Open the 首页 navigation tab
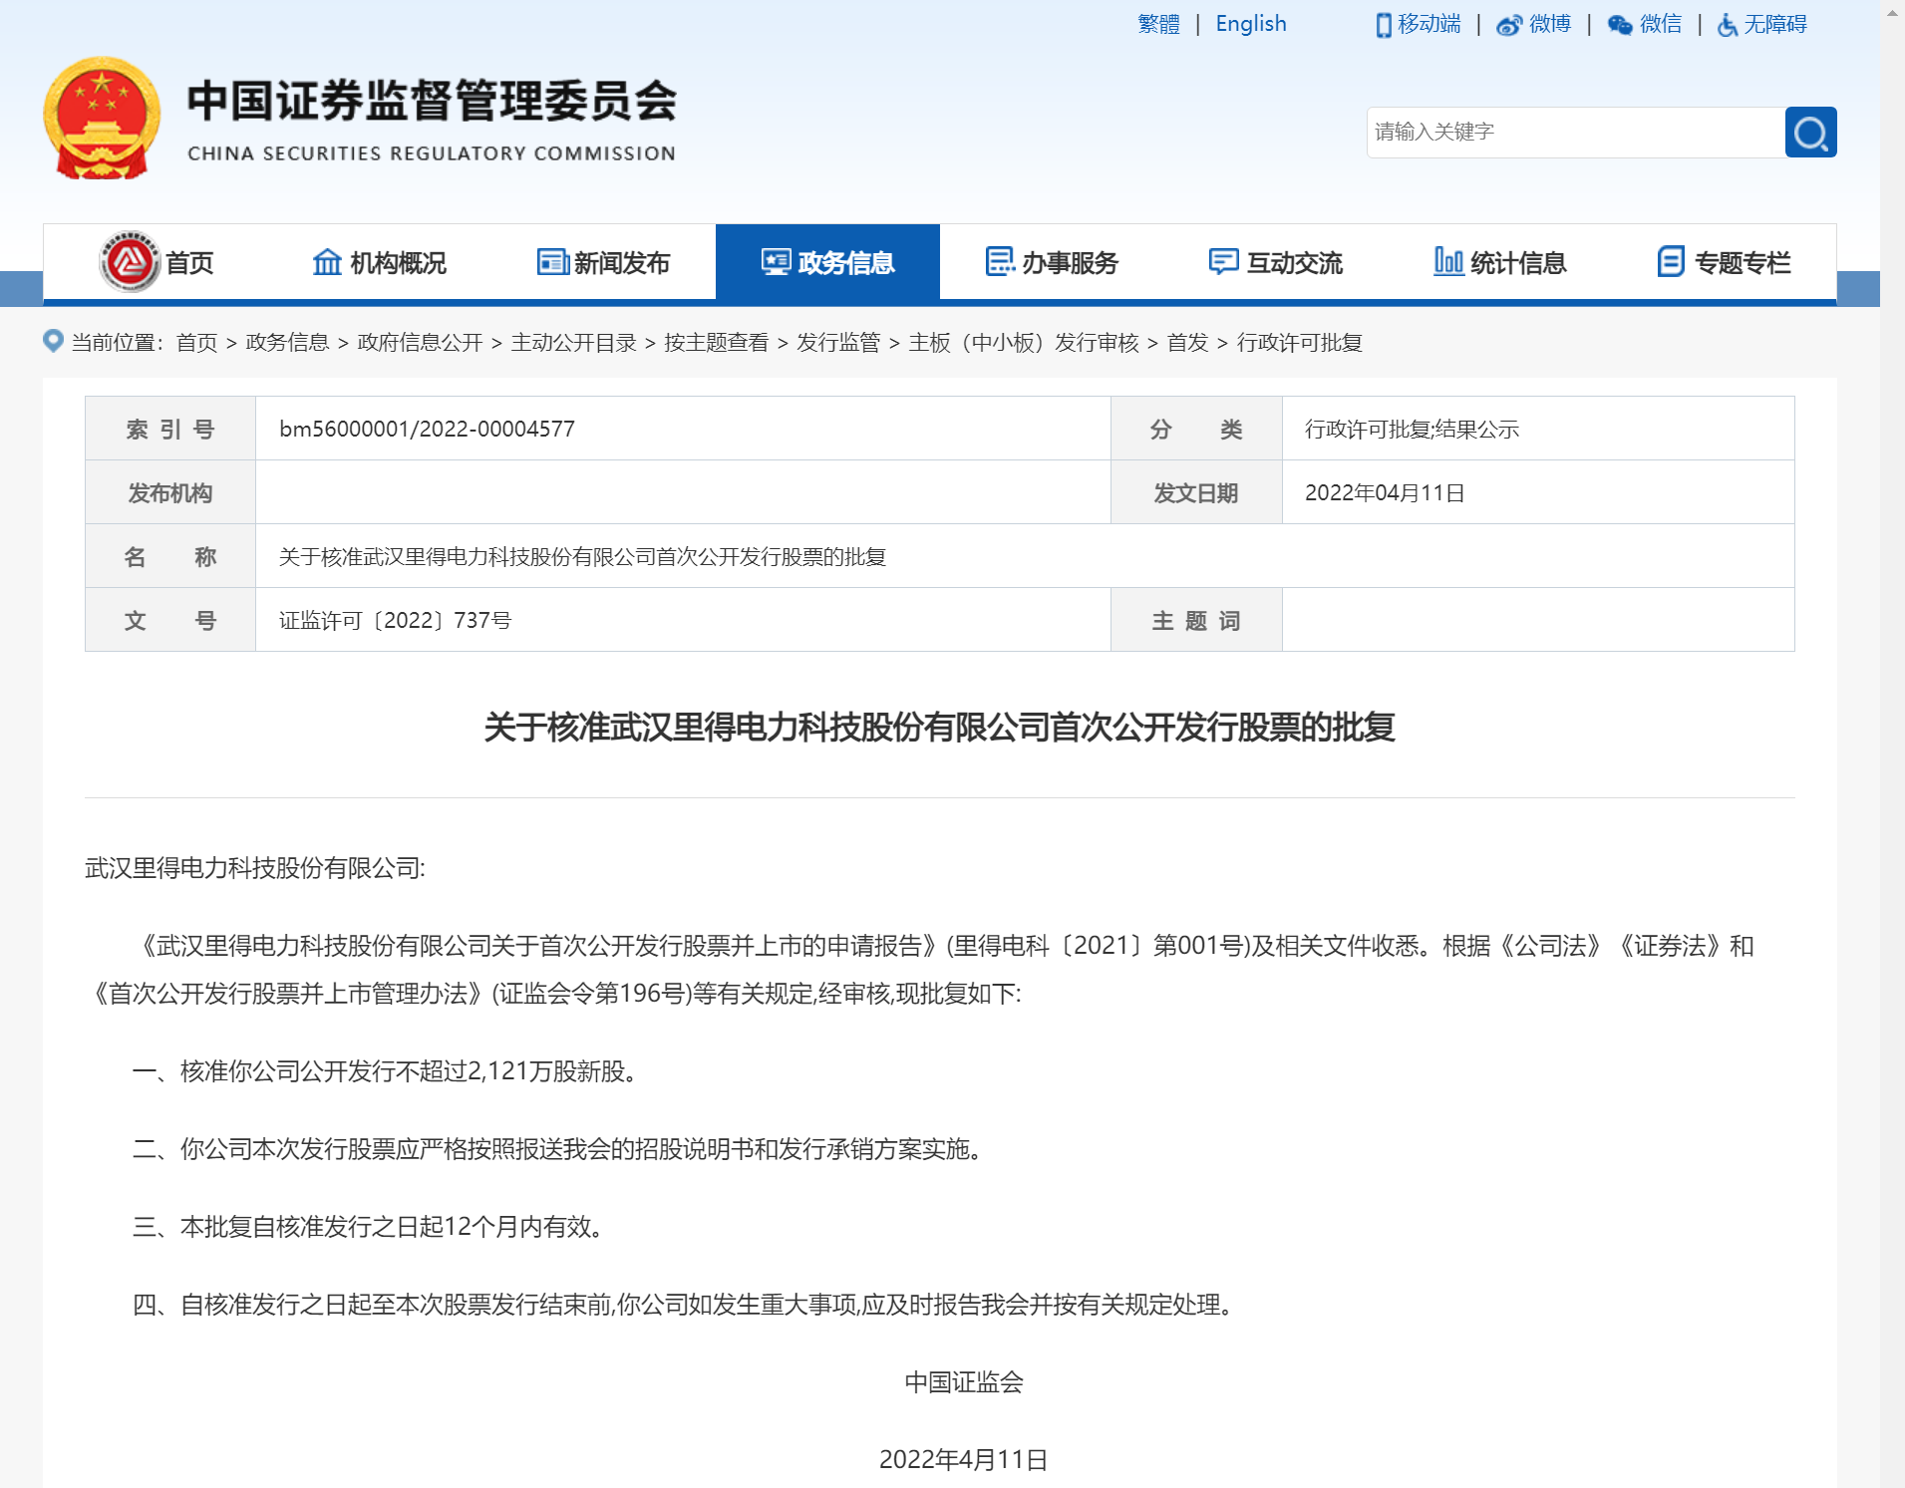Screen dimensions: 1905x1488 tap(156, 262)
